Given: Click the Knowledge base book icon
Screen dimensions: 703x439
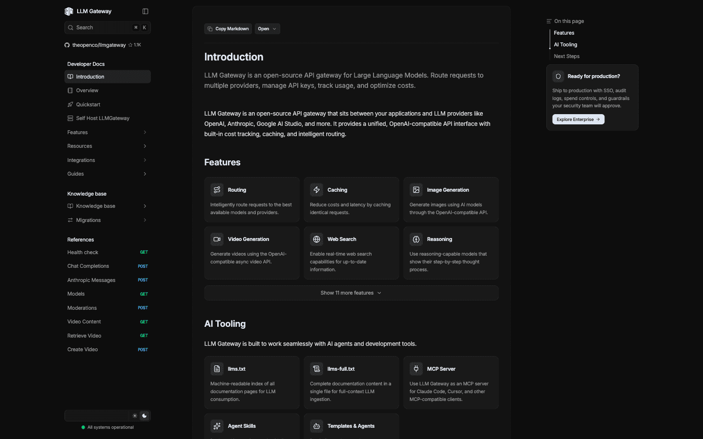Looking at the screenshot, I should [x=70, y=206].
